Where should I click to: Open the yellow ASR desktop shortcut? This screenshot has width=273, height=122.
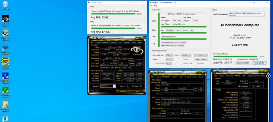[5, 63]
